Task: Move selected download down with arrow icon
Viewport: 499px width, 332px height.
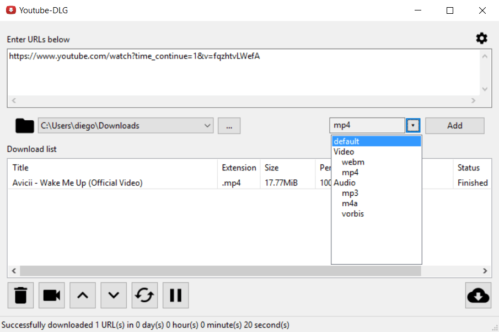Action: click(x=113, y=296)
